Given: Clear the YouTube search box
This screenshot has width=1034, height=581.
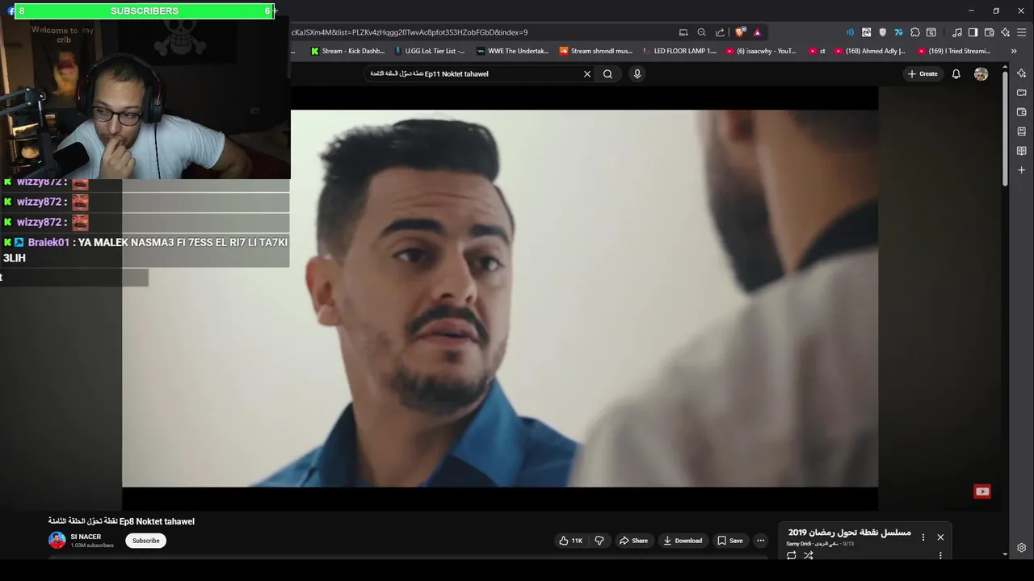Looking at the screenshot, I should point(587,73).
